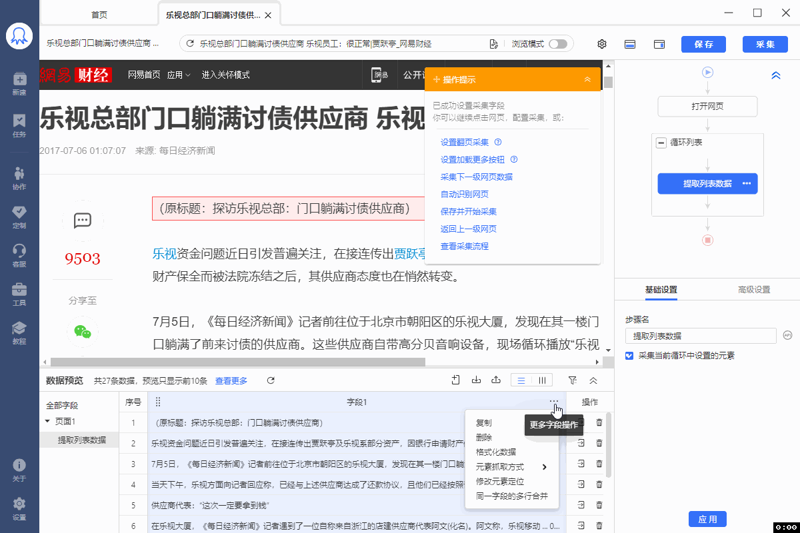The width and height of the screenshot is (800, 533).
Task: Go to 协作 in the sidebar
Action: click(19, 177)
